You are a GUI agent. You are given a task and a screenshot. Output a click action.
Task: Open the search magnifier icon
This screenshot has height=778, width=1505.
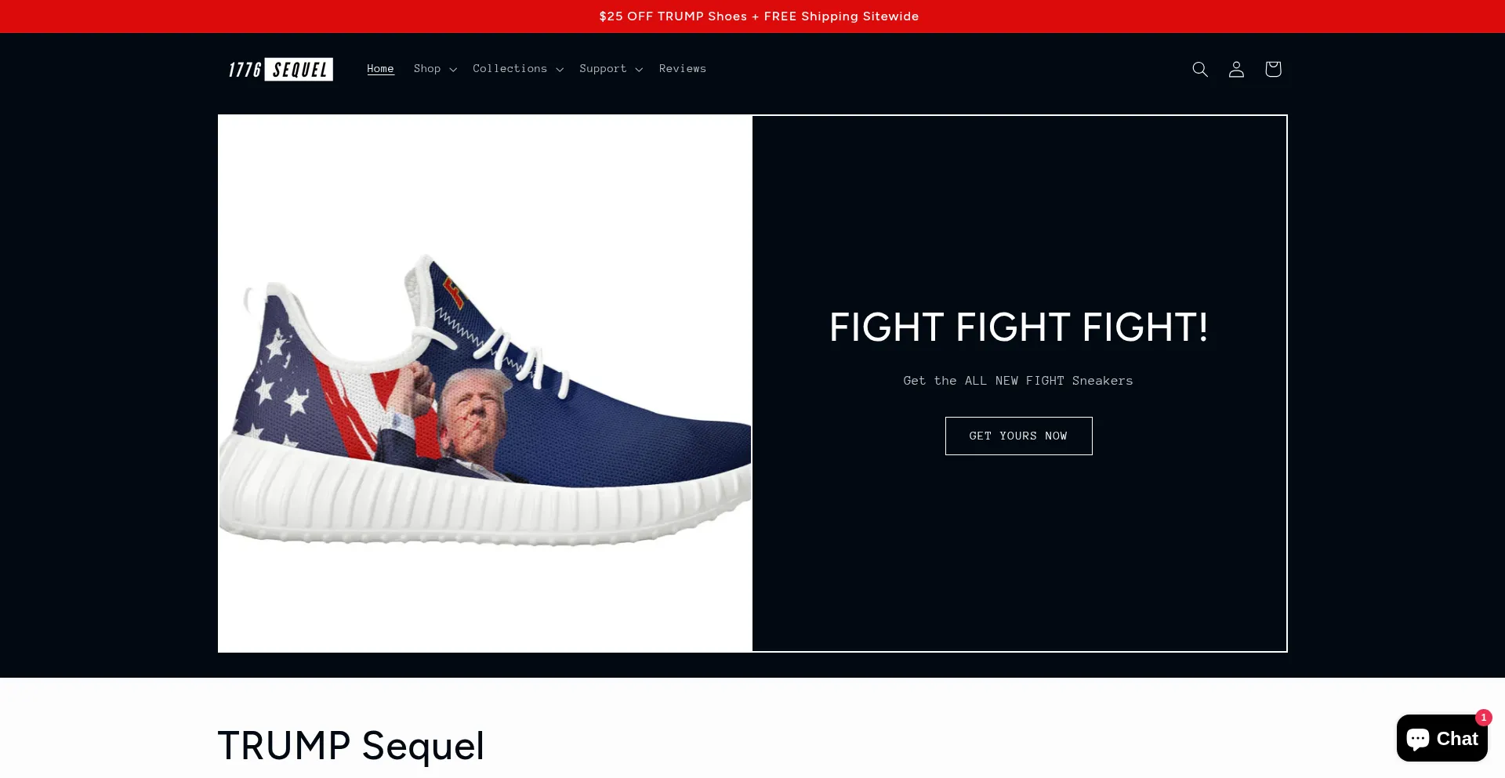point(1199,69)
